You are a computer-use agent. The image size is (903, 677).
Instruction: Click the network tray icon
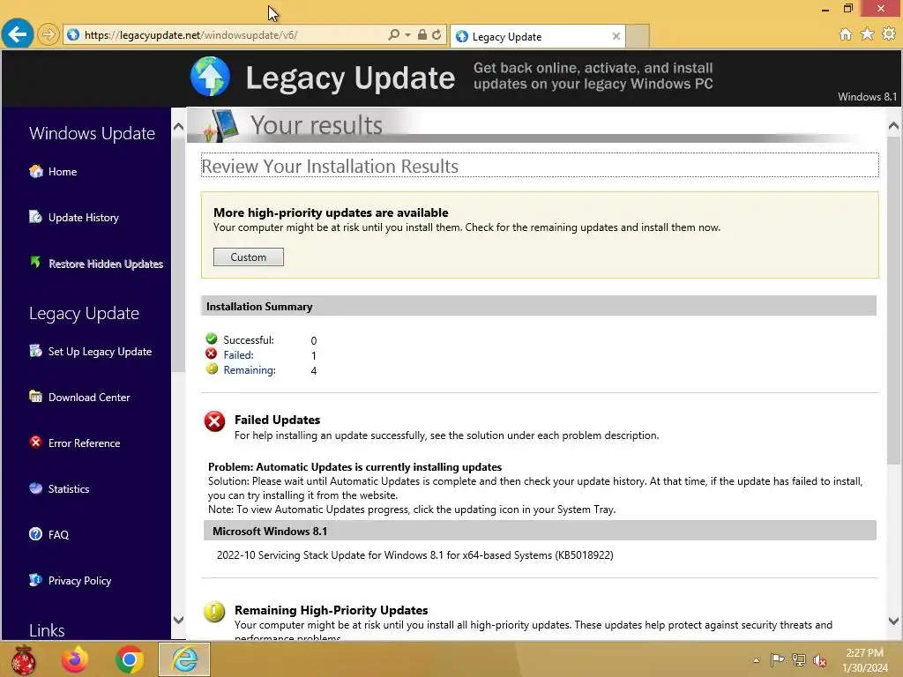[x=799, y=660]
